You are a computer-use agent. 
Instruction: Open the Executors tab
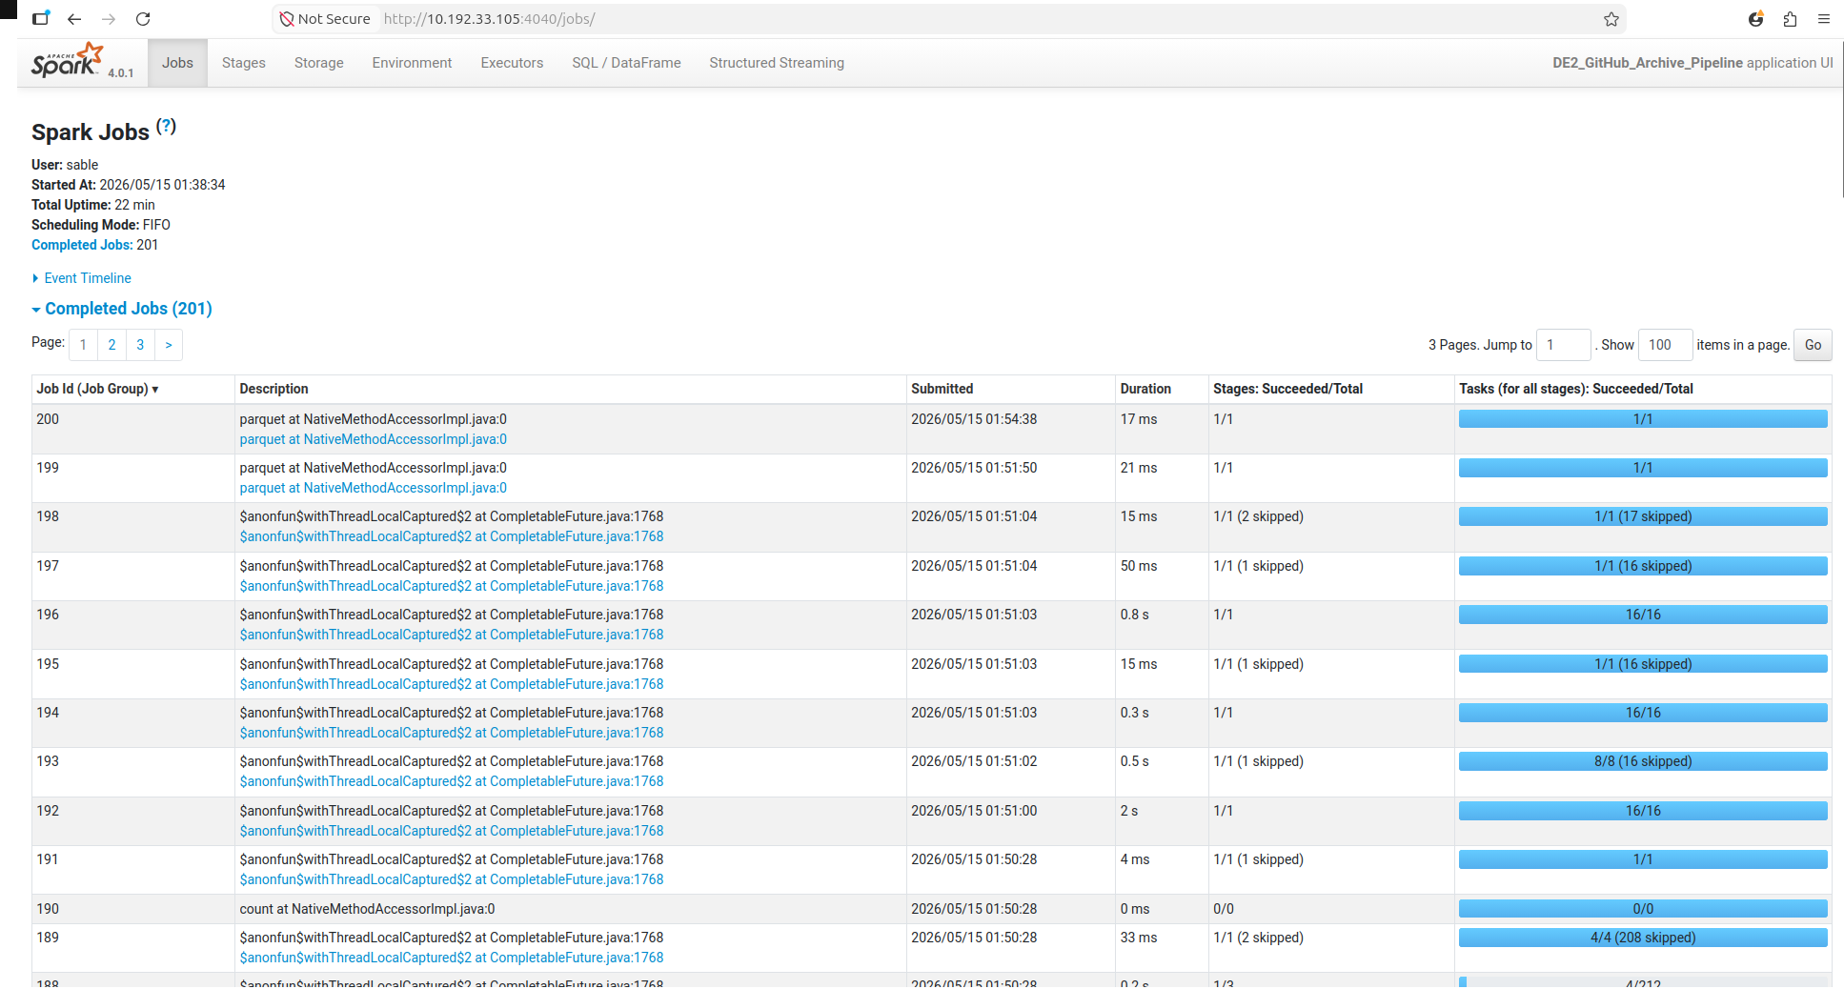click(512, 63)
